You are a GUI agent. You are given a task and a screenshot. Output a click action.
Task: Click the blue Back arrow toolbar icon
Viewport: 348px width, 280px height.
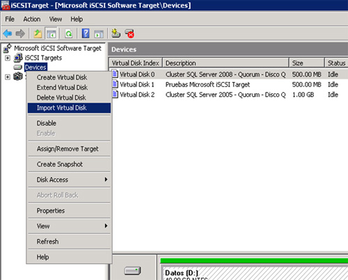tap(8, 33)
